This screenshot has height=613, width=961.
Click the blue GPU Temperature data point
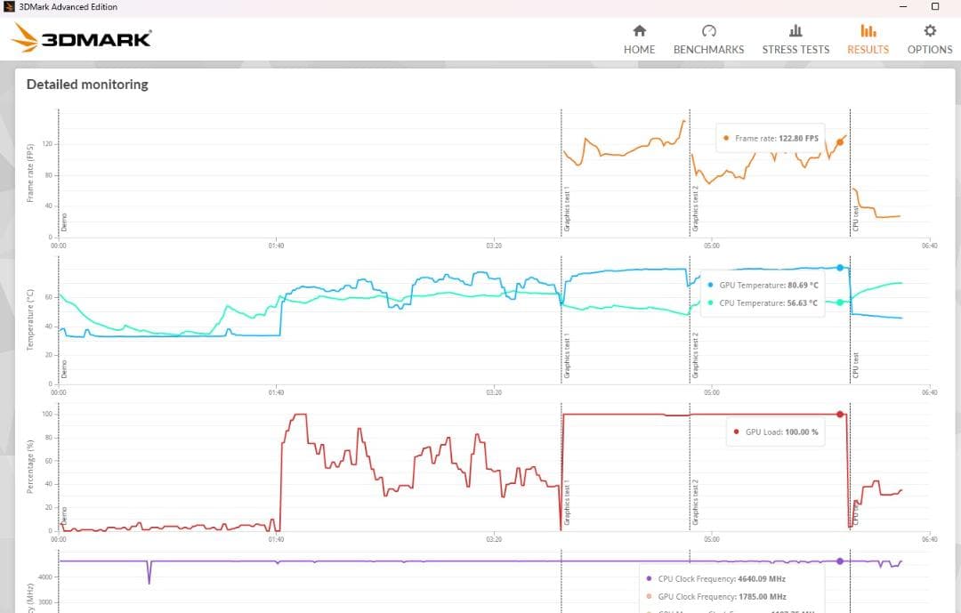(840, 267)
